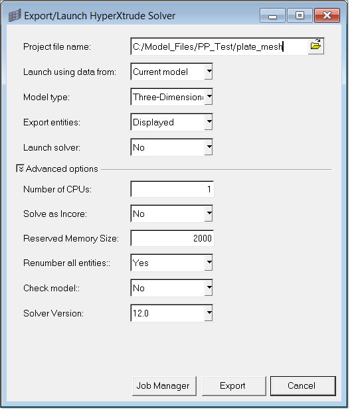Screen dimensions: 350x410
Task: Click the Number of CPUs field
Action: pyautogui.click(x=172, y=189)
